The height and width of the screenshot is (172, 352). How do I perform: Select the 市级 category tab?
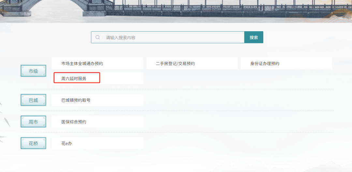pyautogui.click(x=33, y=71)
